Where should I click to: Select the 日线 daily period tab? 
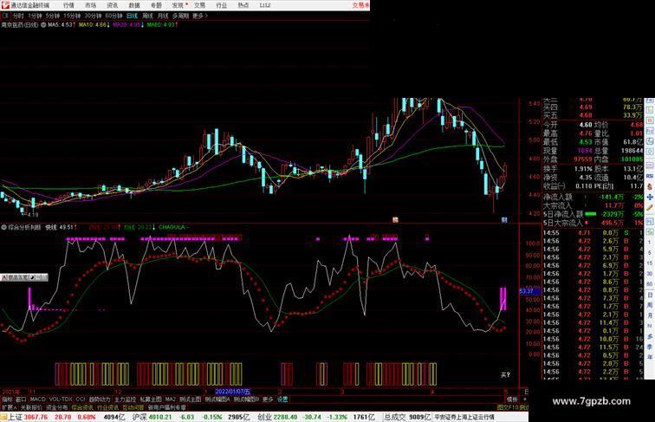click(x=132, y=16)
